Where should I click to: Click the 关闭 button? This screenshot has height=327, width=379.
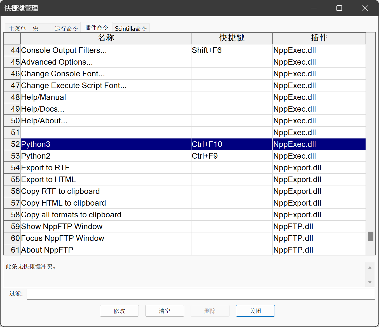[255, 311]
